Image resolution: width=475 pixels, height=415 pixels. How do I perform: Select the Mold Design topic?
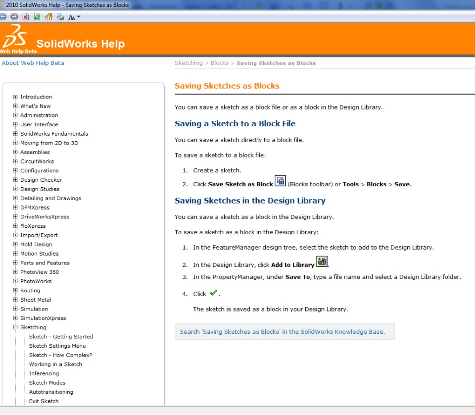coord(36,244)
